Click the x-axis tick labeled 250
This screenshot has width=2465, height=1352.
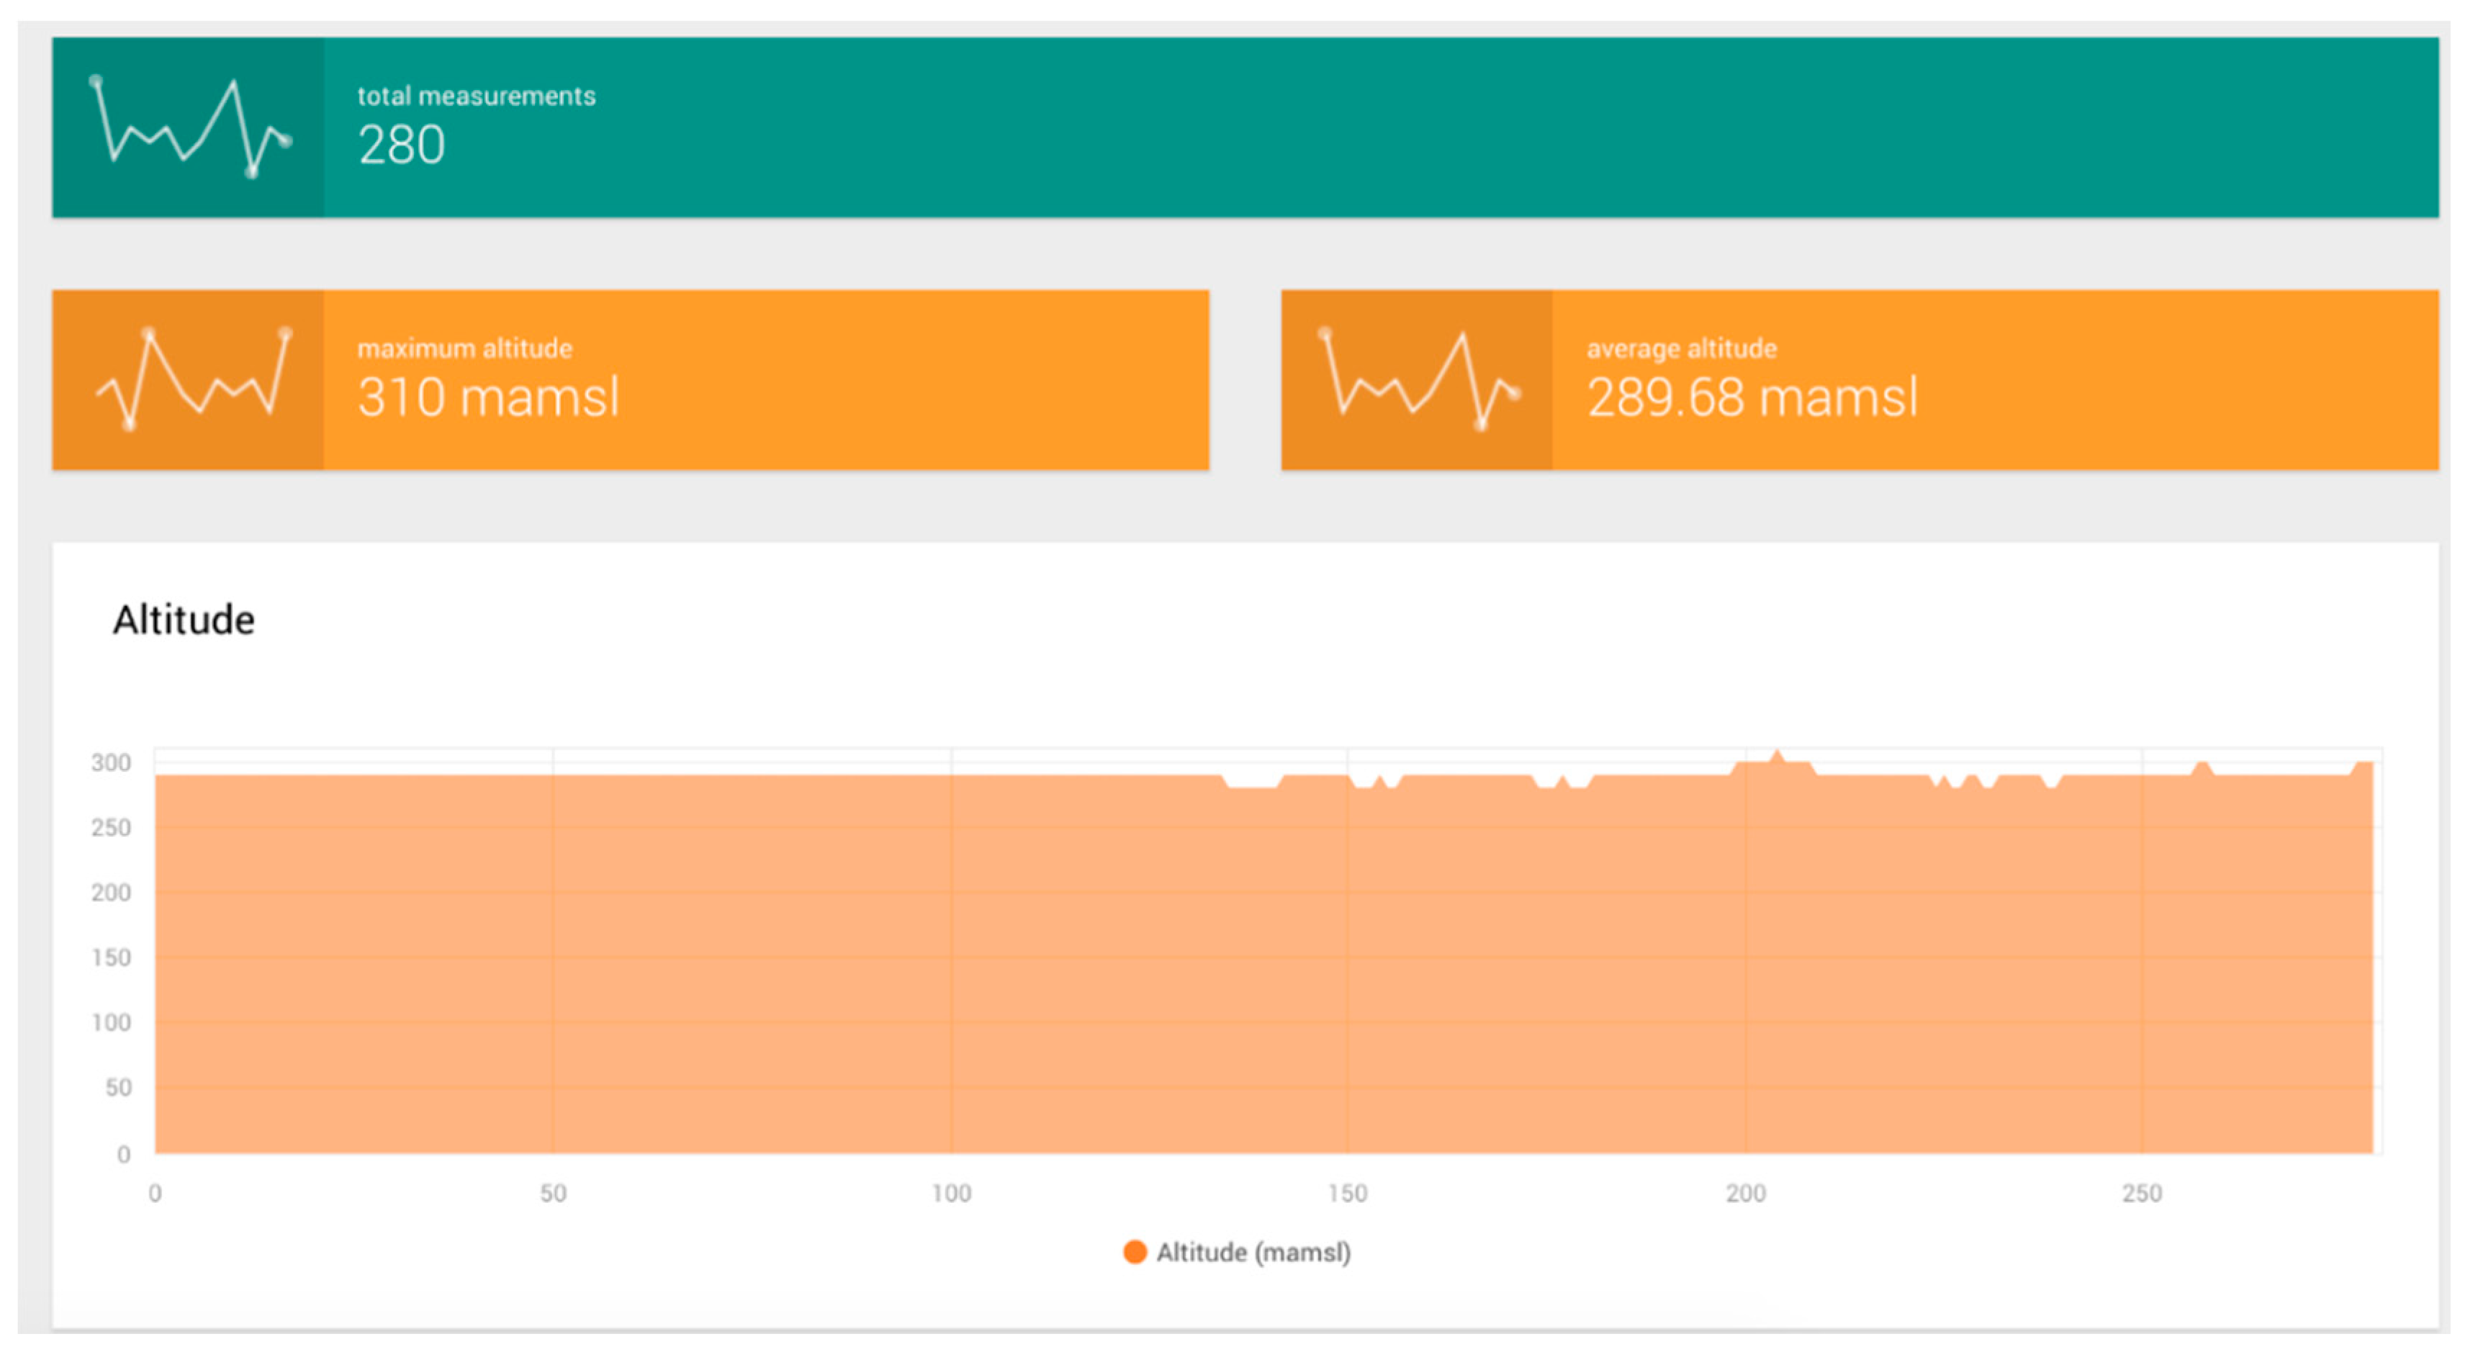point(2142,1193)
